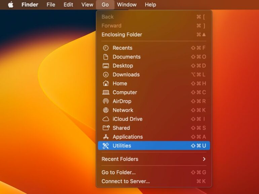Click the Home house icon
This screenshot has width=259, height=194.
click(x=106, y=83)
